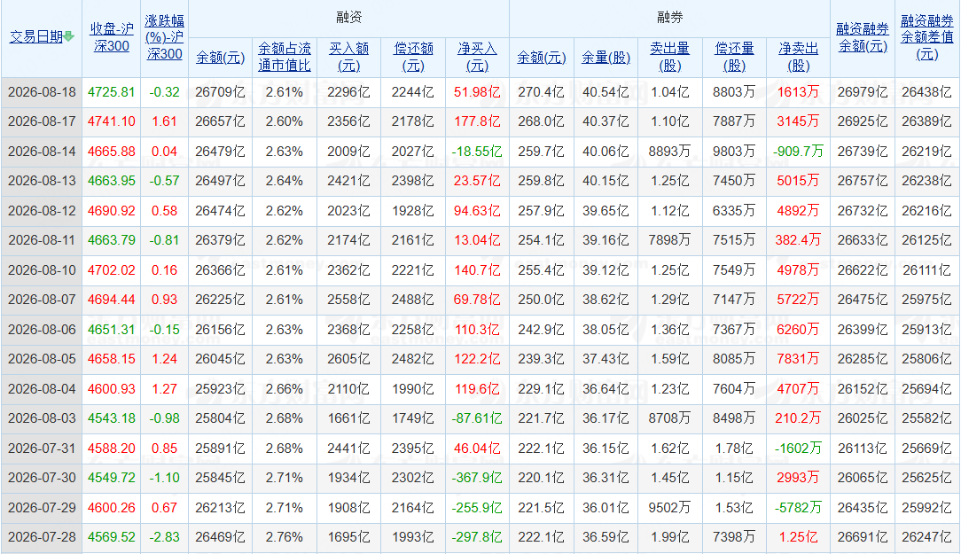This screenshot has height=554, width=961.
Task: Select the 2026-08-04 date cell
Action: 42,389
